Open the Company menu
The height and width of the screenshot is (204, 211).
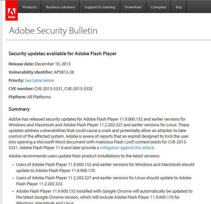tap(159, 7)
